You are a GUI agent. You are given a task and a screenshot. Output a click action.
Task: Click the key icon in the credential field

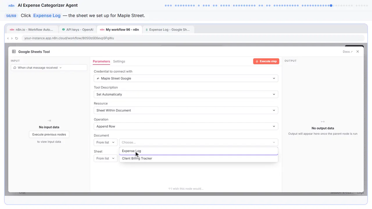pyautogui.click(x=98, y=78)
